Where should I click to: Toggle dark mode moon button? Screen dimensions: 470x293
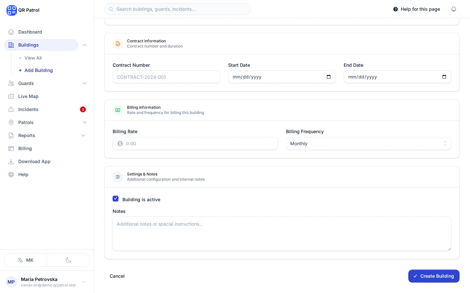coord(69,260)
